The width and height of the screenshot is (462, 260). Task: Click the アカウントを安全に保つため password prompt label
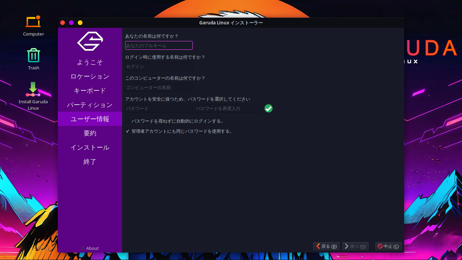[188, 99]
